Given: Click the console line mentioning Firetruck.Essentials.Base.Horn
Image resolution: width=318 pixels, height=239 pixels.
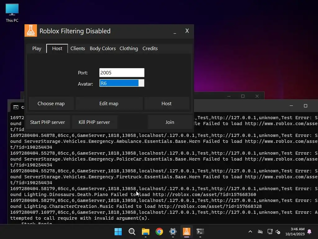Looking at the screenshot, I should point(164,177).
